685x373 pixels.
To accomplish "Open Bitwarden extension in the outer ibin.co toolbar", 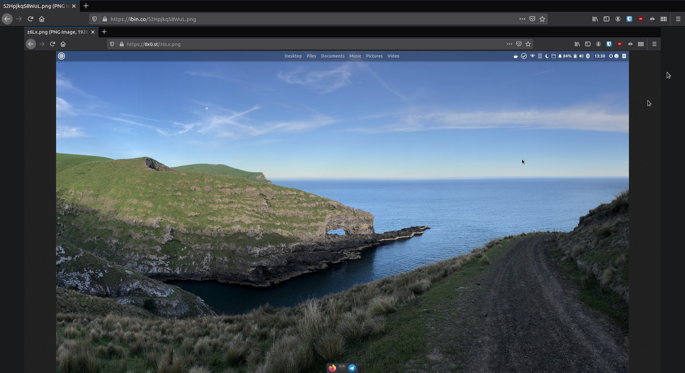I will (629, 19).
